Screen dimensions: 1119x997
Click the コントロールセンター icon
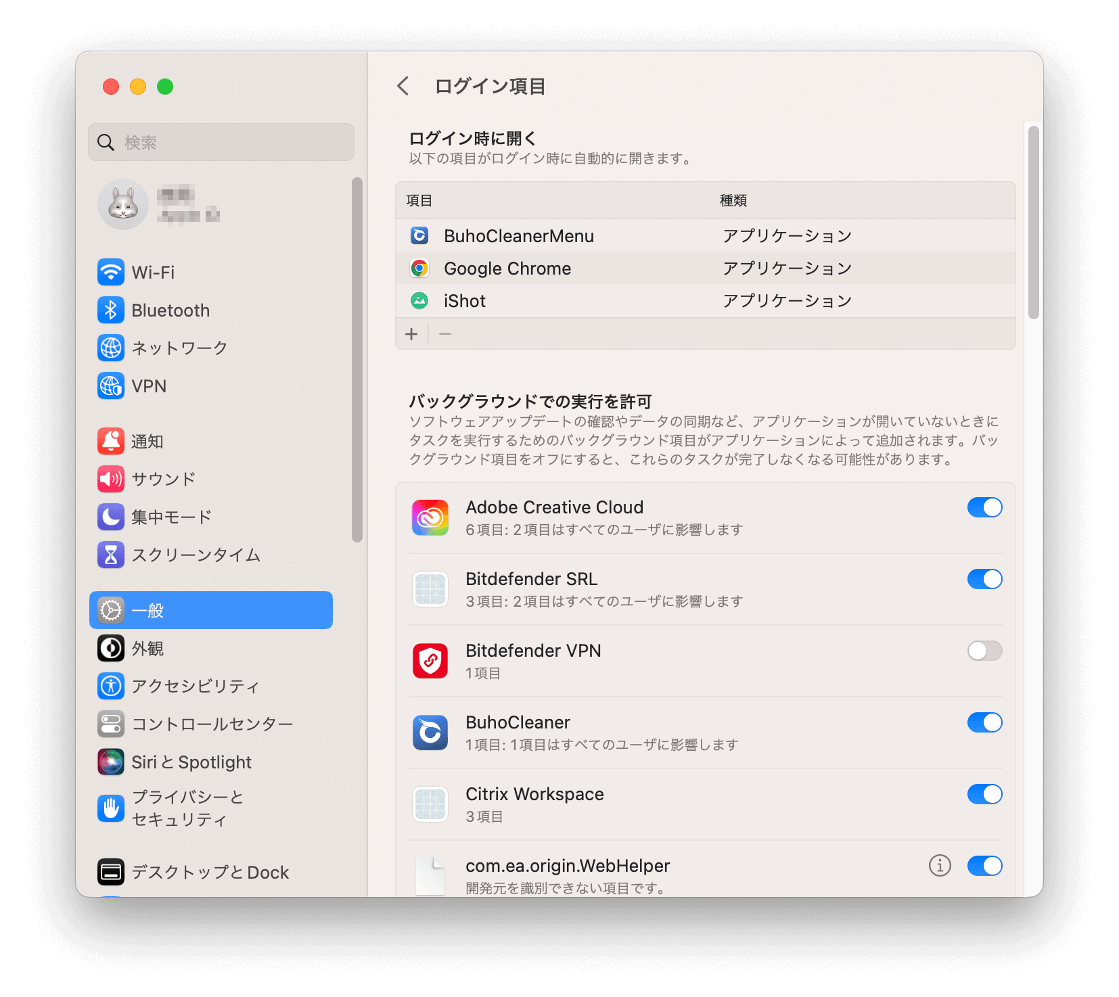(111, 724)
